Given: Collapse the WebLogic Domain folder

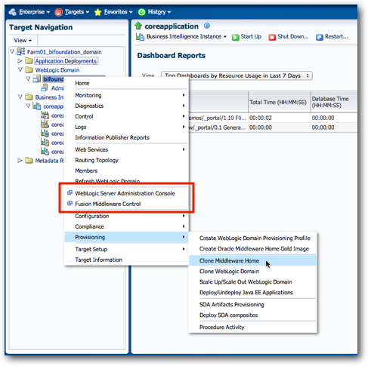Looking at the screenshot, I should [20, 69].
